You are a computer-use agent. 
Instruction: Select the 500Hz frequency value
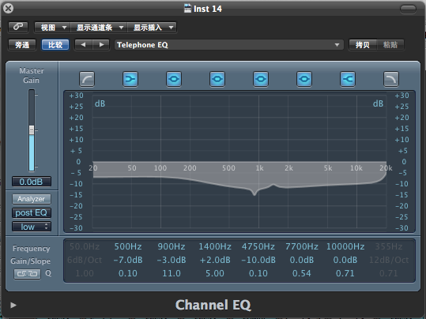pos(128,246)
